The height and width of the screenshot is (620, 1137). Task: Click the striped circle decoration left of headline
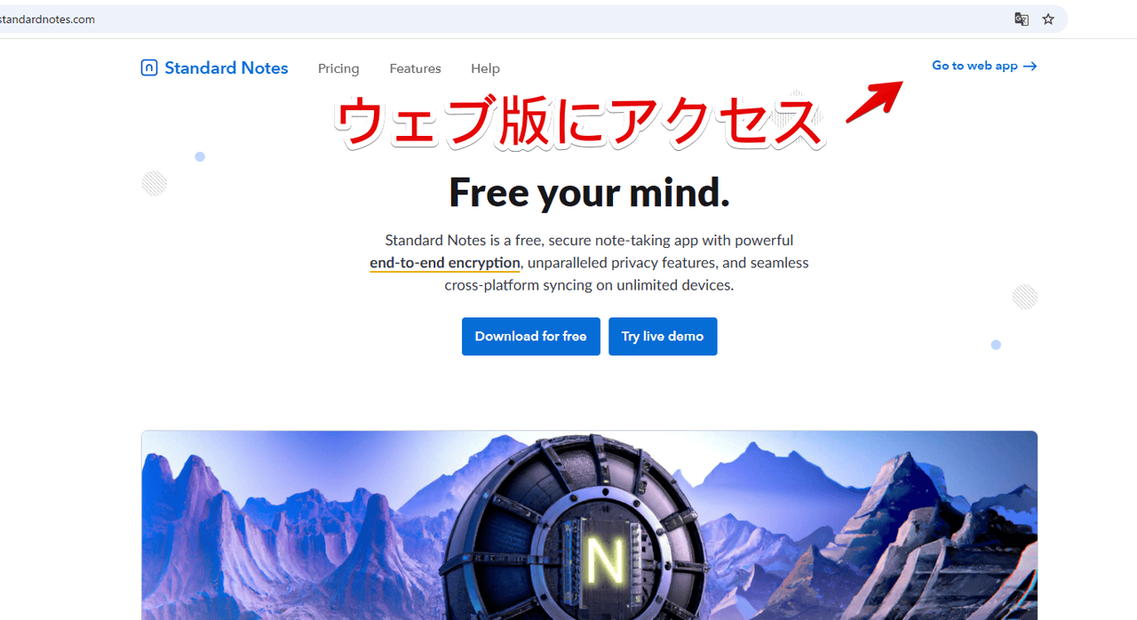pos(155,183)
